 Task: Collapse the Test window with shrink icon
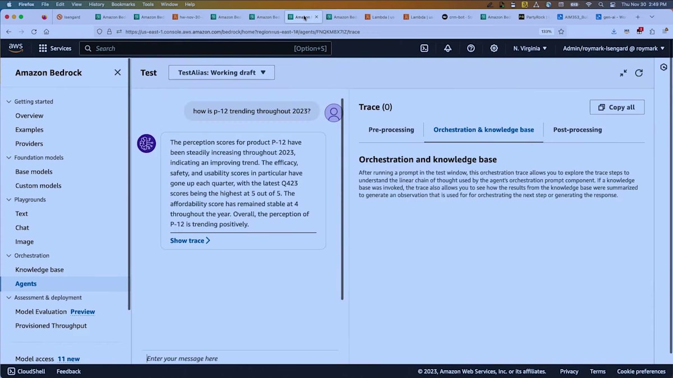pyautogui.click(x=623, y=73)
